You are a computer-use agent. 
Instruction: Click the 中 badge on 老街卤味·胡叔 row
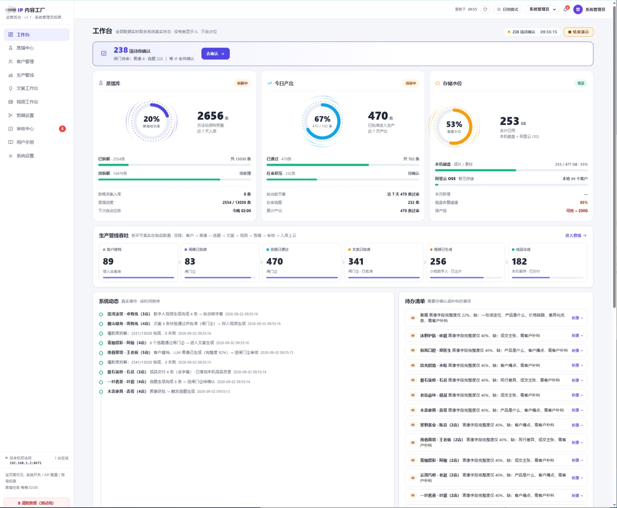[x=413, y=395]
